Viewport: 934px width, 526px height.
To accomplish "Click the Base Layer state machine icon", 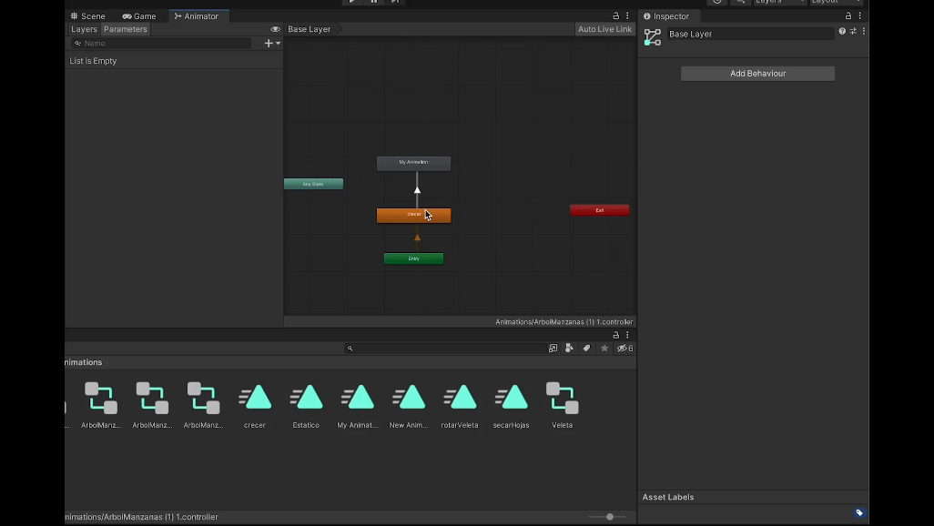I will pos(652,37).
